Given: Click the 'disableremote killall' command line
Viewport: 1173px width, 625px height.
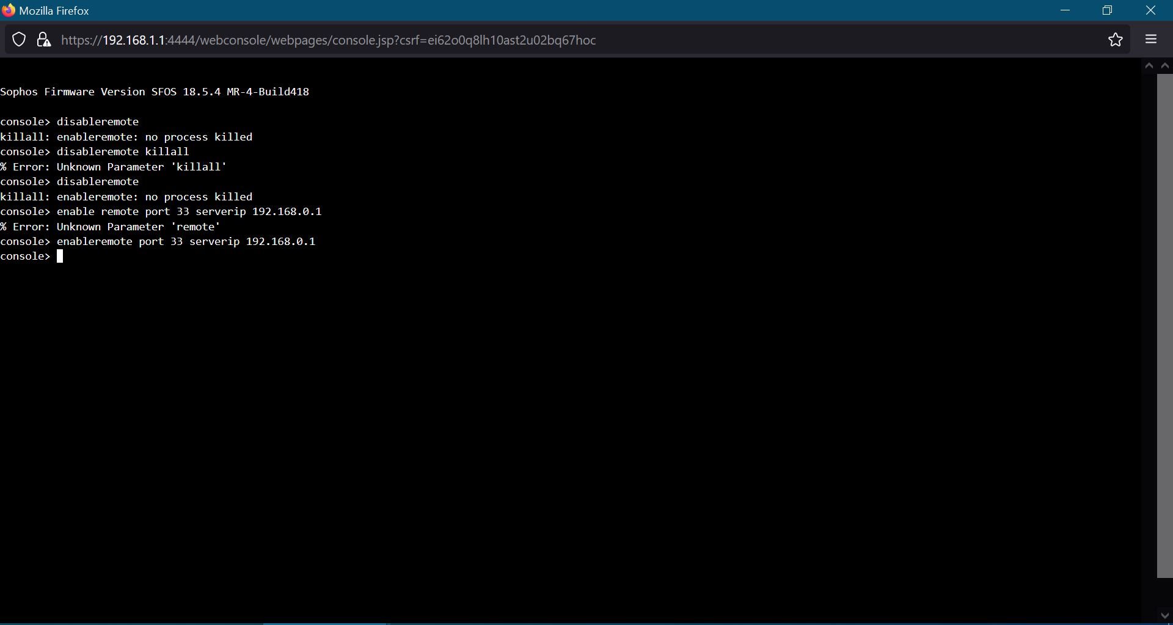Looking at the screenshot, I should pyautogui.click(x=95, y=152).
